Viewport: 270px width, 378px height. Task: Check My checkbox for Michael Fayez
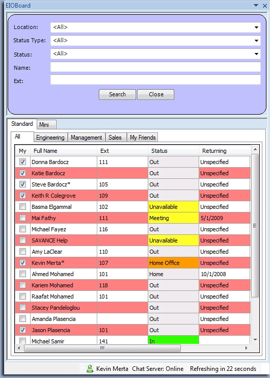(x=22, y=229)
